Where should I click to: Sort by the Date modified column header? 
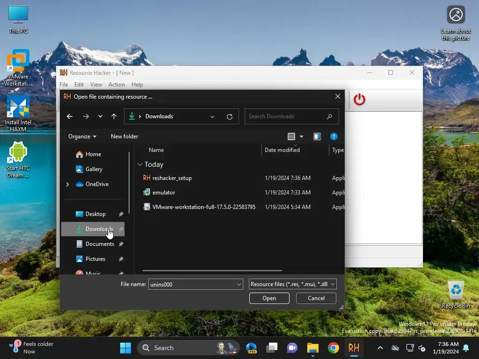coord(282,150)
